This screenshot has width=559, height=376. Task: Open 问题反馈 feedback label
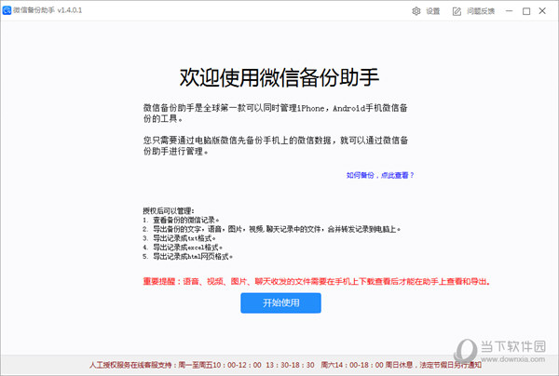[x=481, y=11]
